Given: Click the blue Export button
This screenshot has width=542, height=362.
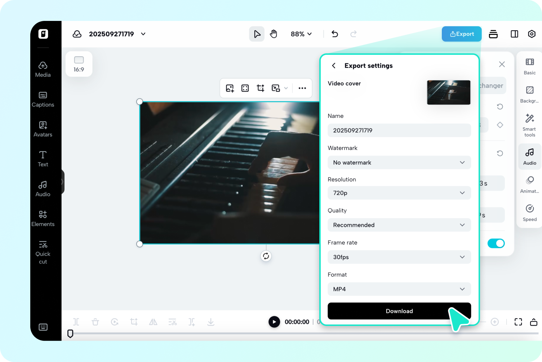Looking at the screenshot, I should (x=462, y=34).
